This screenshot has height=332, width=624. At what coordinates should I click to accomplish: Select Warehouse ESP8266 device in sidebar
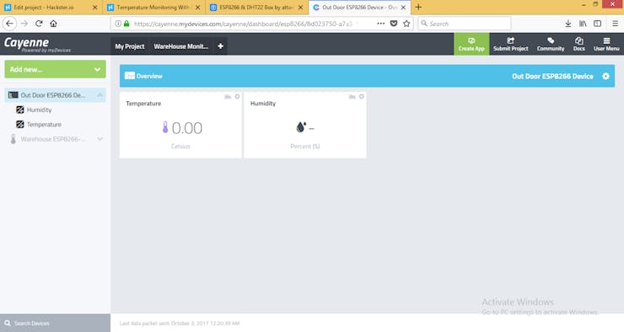(x=52, y=139)
